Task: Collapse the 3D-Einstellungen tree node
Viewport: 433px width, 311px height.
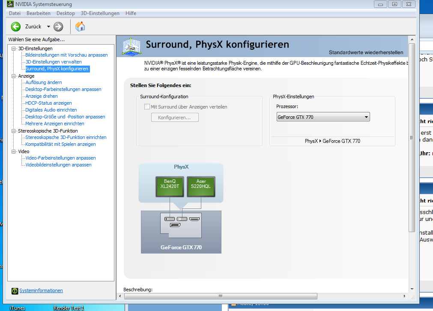Action: (13, 48)
